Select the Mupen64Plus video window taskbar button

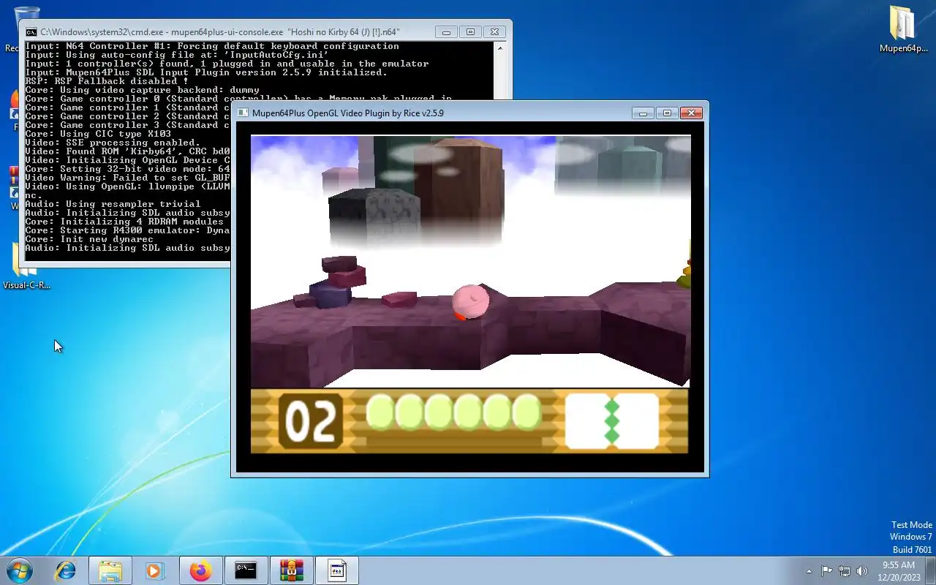pos(336,570)
